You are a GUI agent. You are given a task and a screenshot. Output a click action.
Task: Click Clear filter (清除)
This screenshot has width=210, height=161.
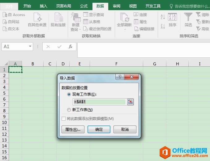point(203,14)
